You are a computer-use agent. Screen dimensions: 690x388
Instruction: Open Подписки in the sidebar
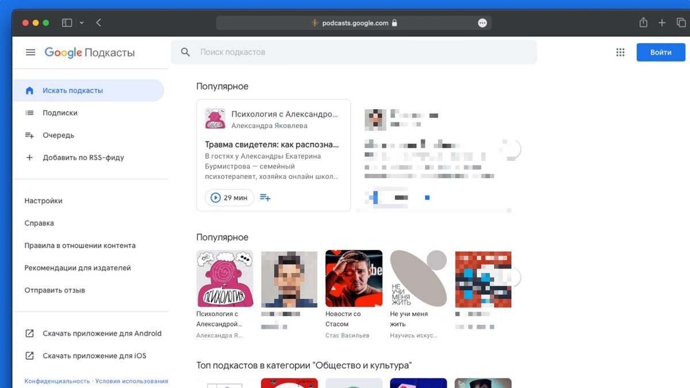pos(60,113)
